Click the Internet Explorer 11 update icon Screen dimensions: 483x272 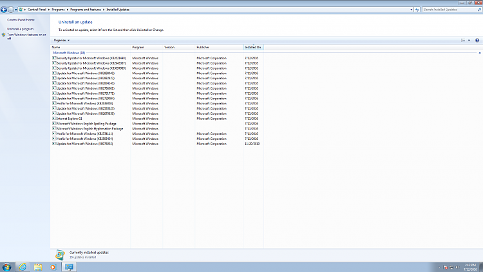(54, 119)
